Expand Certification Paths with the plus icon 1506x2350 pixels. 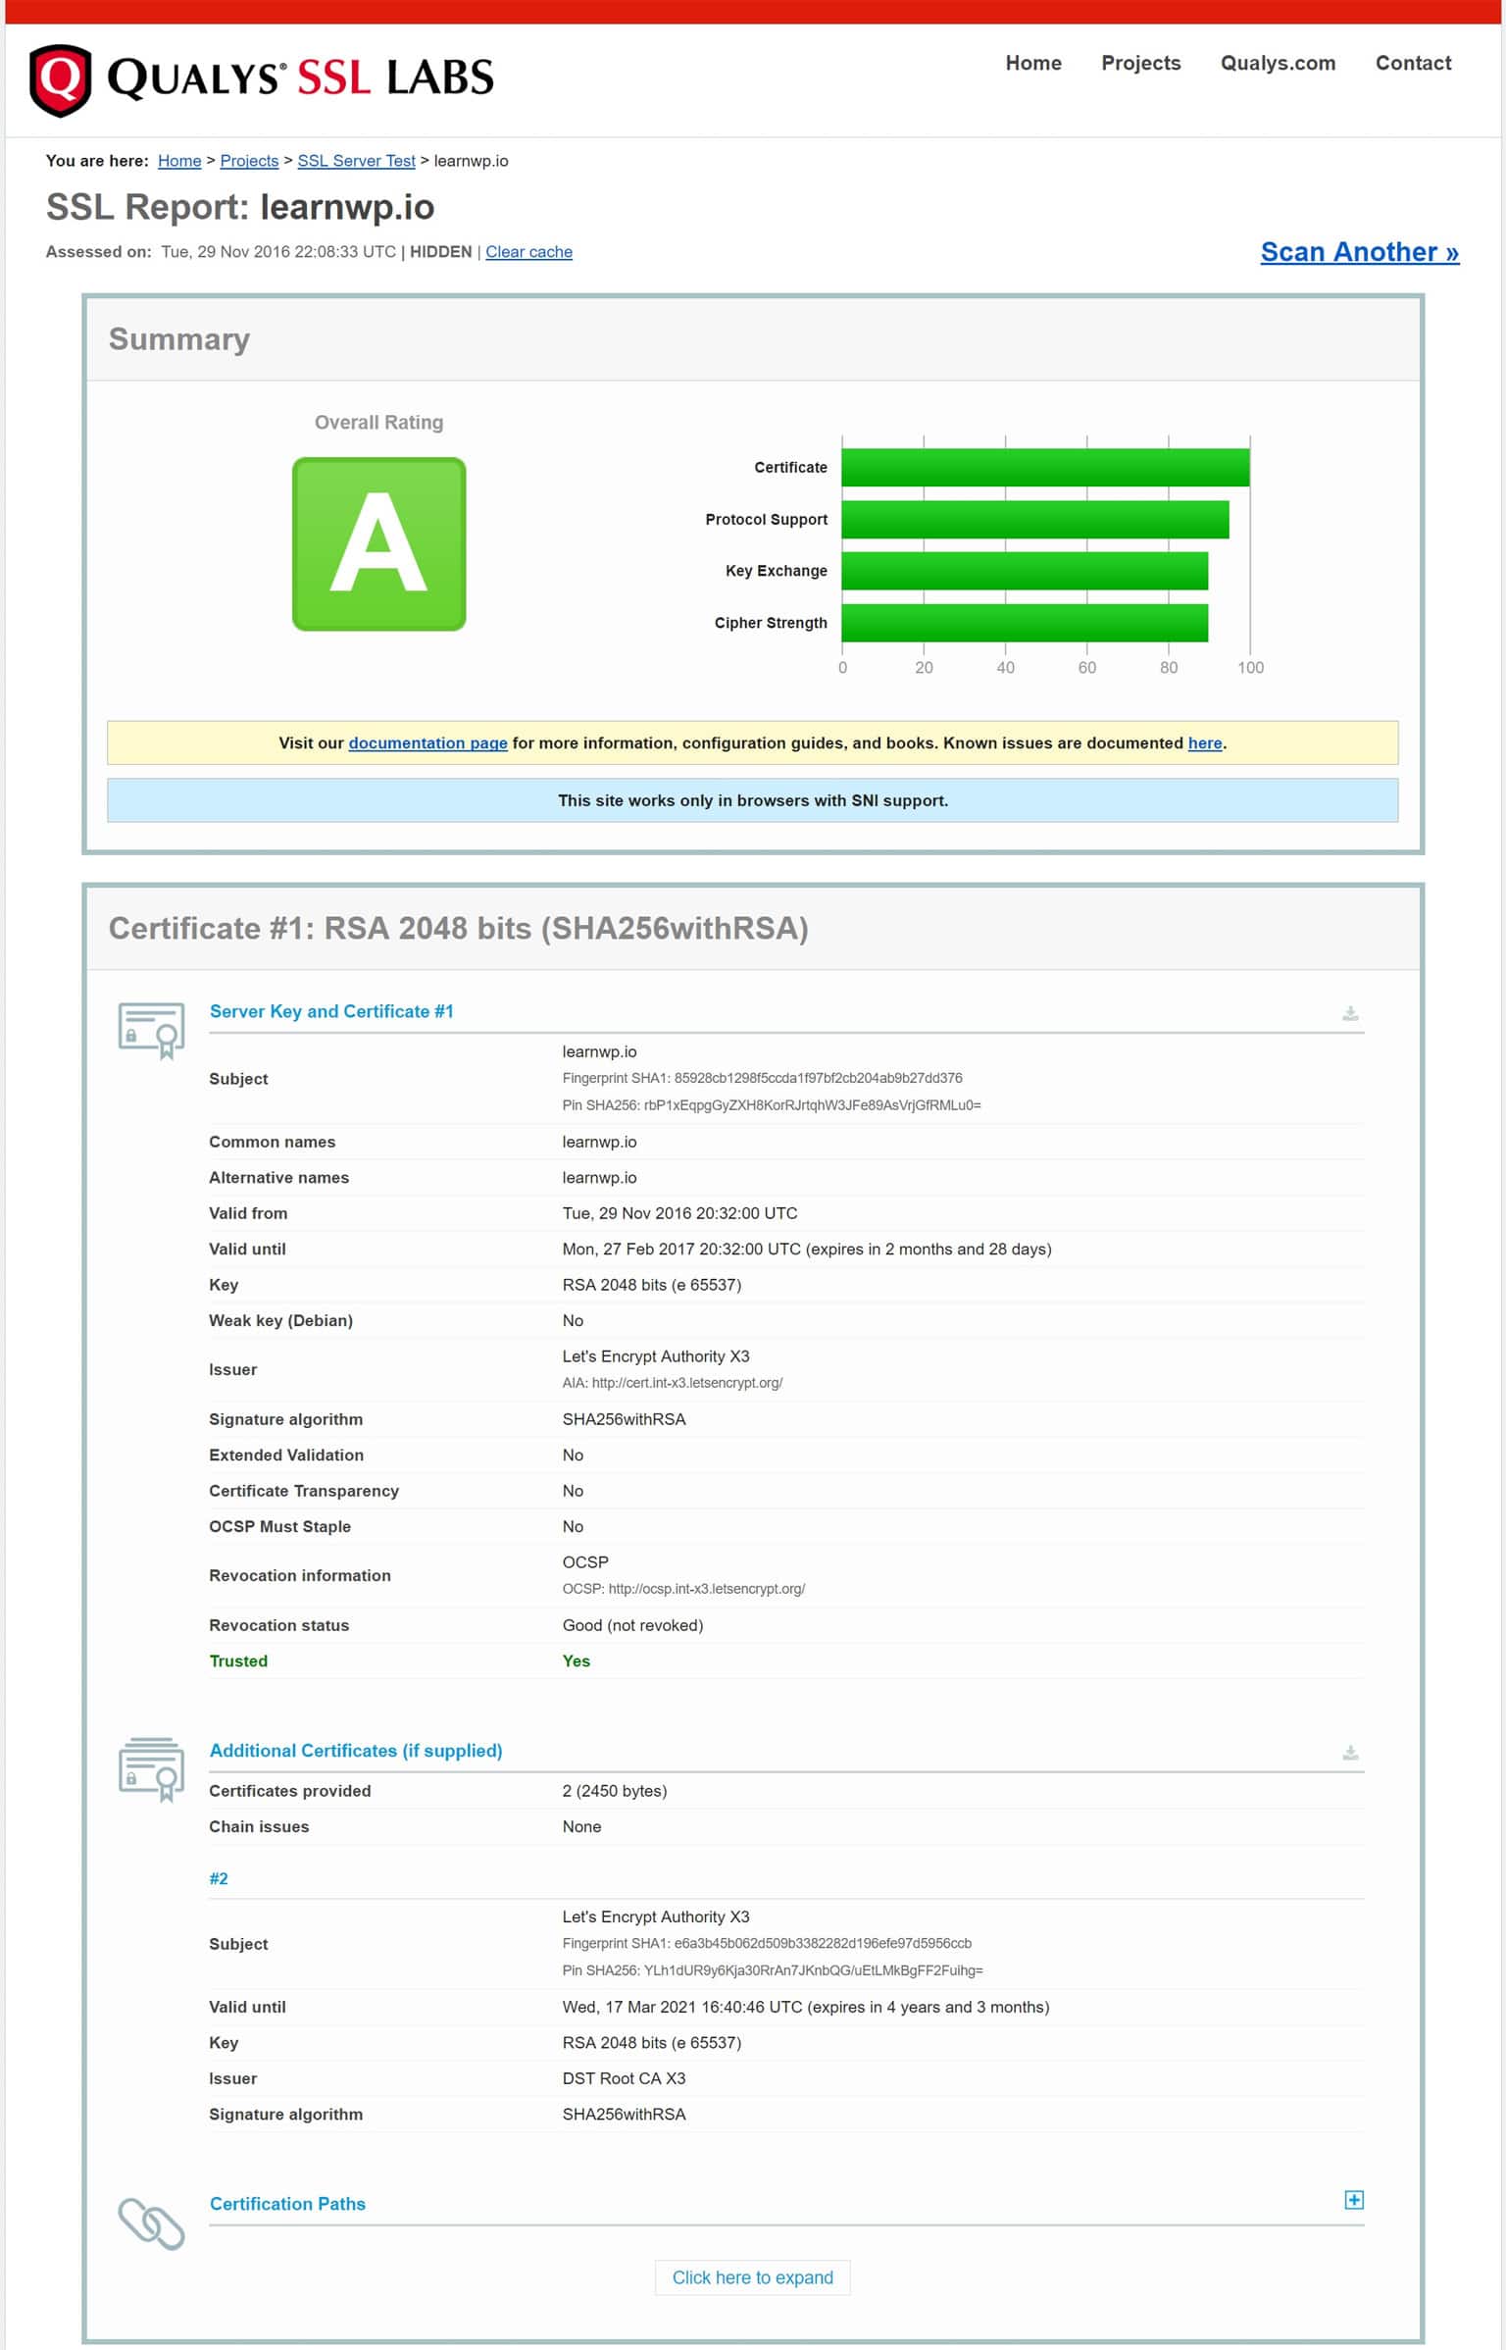pos(1354,2200)
